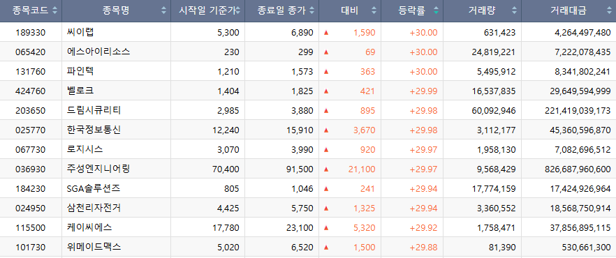Click trading value 4,264,497,480
Screen dimensions: 616x258
point(582,33)
